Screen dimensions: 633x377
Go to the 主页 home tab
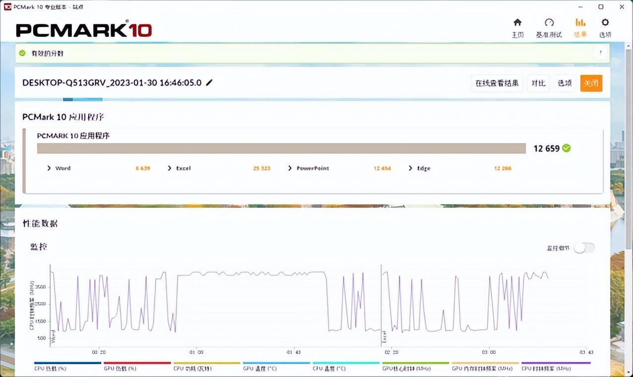click(517, 28)
